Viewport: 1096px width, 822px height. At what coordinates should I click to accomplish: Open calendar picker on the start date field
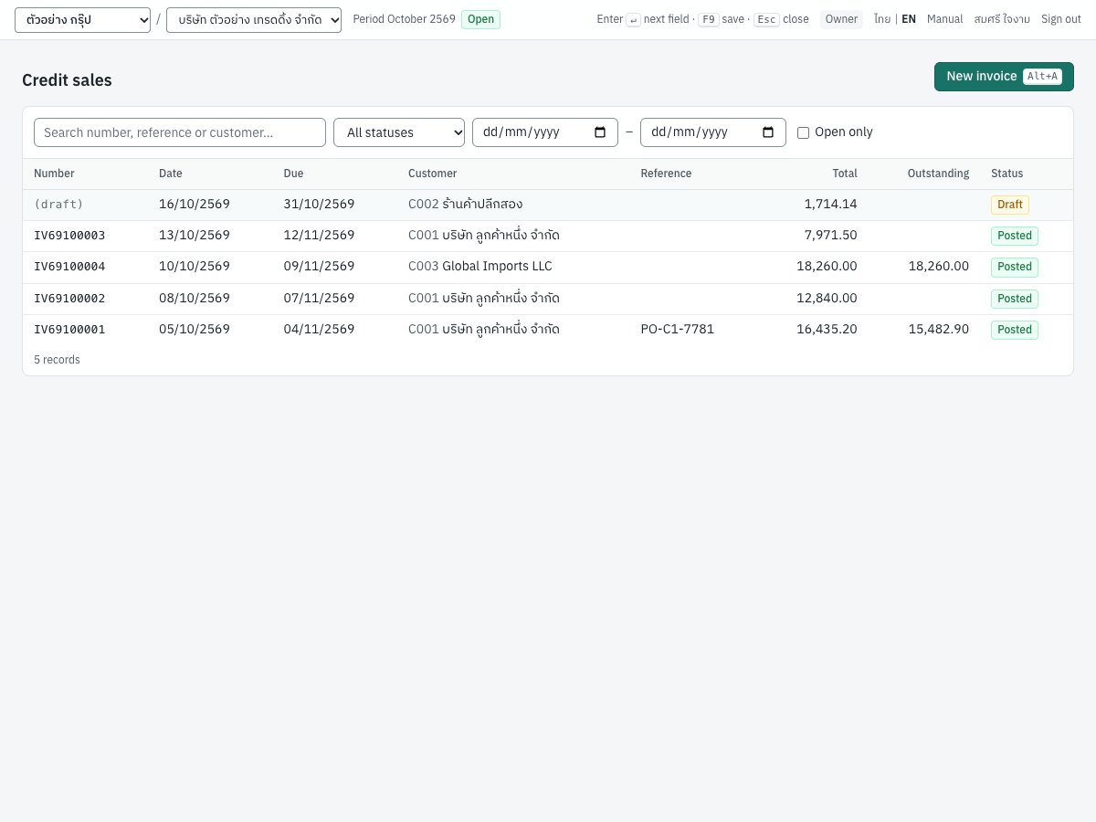[x=600, y=132]
